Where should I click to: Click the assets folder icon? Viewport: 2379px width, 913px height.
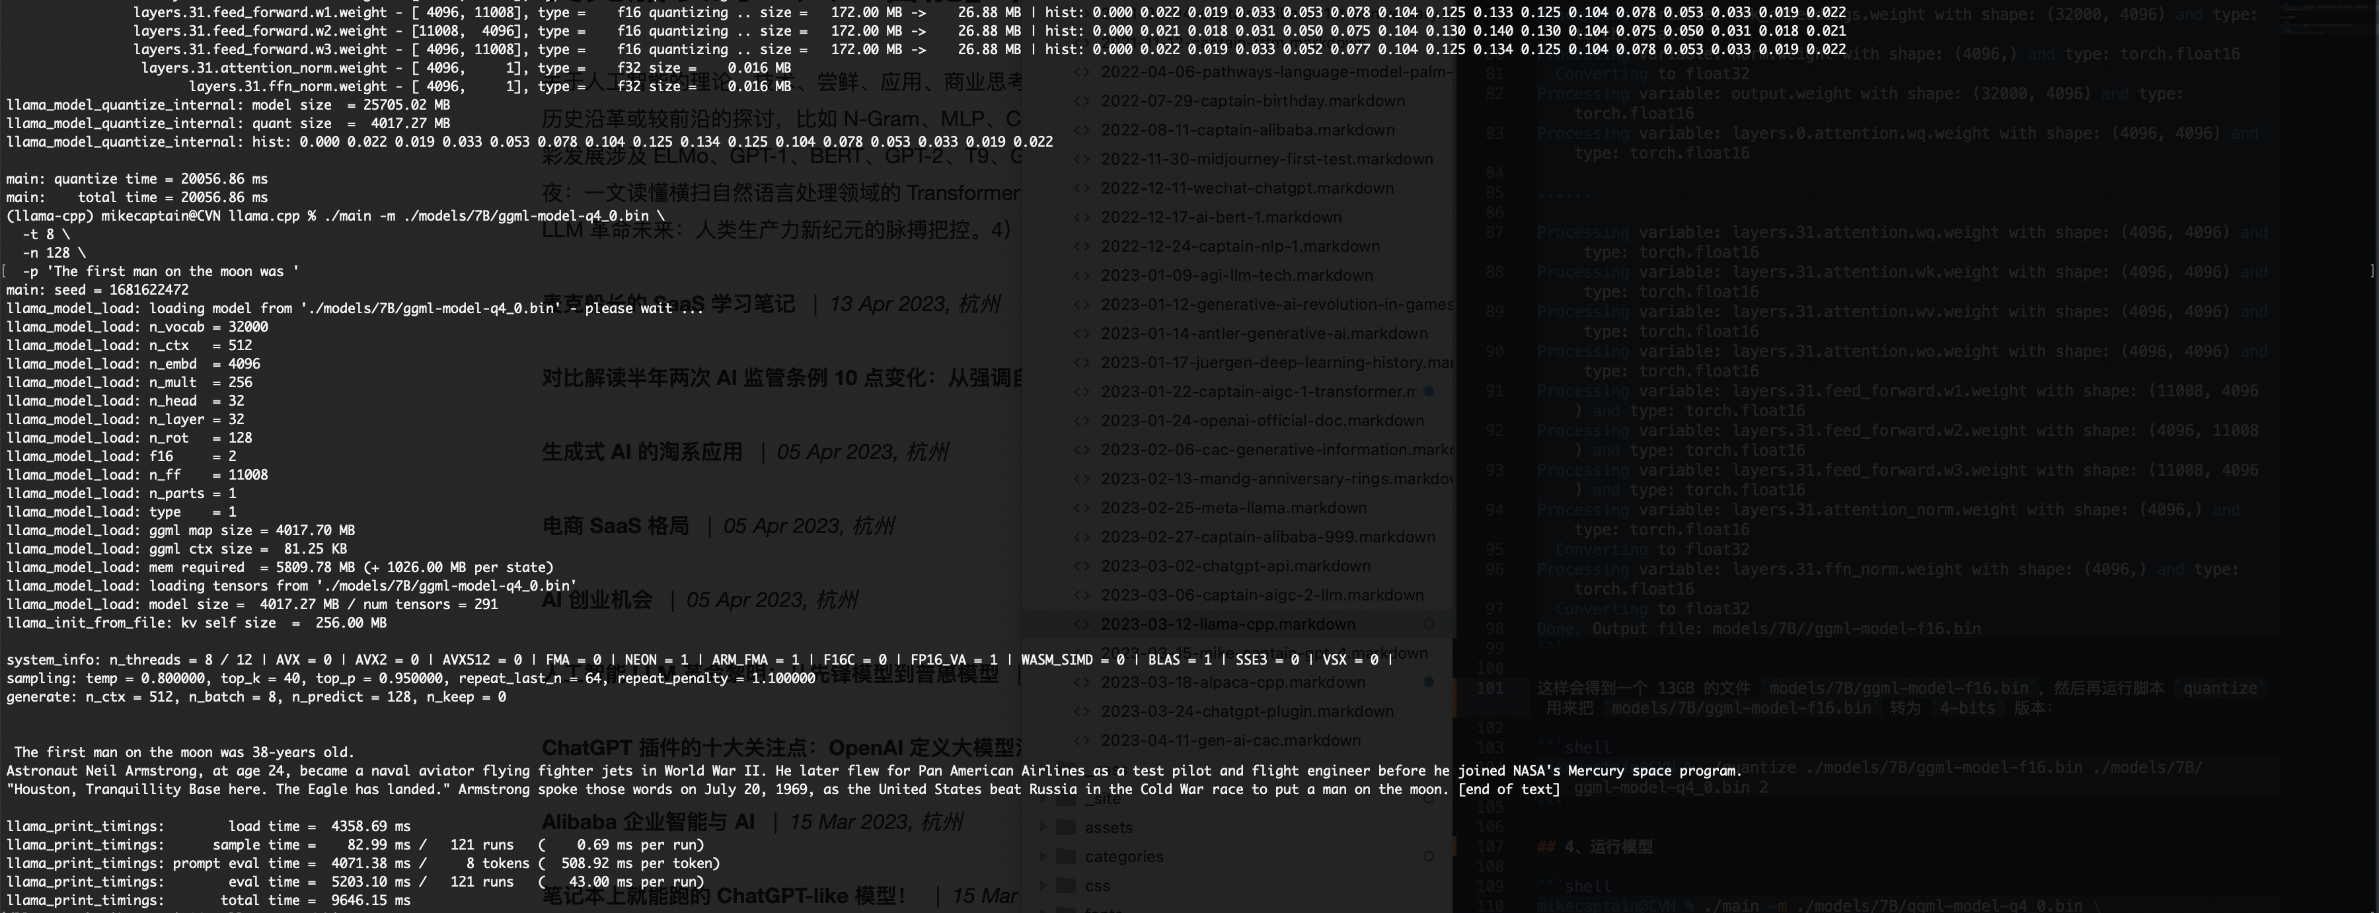(1066, 827)
